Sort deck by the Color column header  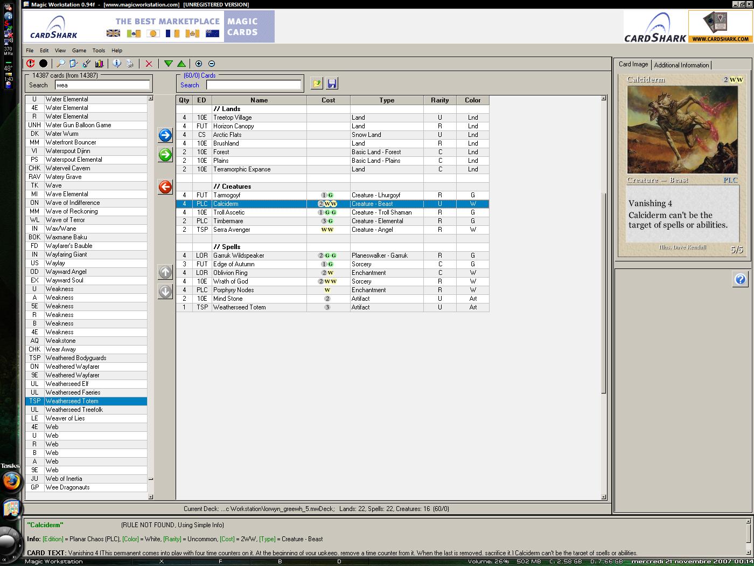click(x=473, y=100)
